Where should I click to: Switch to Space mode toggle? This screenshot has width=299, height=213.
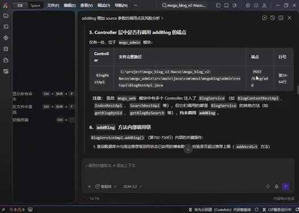[36, 6]
